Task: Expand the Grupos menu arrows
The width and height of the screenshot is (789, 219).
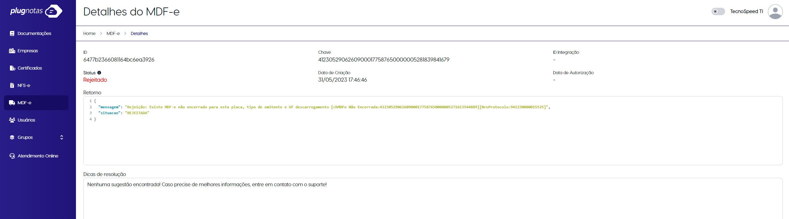Action: point(62,137)
